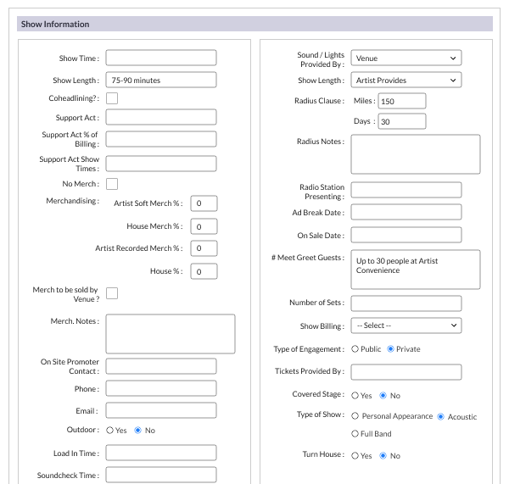Click the Radius Clause Miles field
The image size is (509, 484).
401,101
